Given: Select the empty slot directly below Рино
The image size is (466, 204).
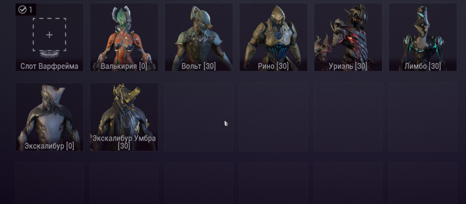Looking at the screenshot, I should [x=273, y=117].
